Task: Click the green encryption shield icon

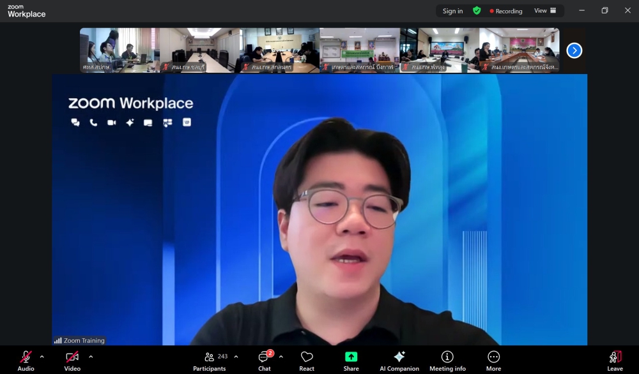Action: (477, 11)
